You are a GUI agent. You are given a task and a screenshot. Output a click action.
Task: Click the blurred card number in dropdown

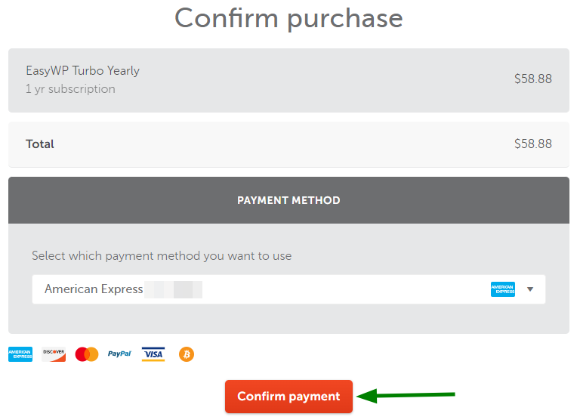[x=173, y=289]
